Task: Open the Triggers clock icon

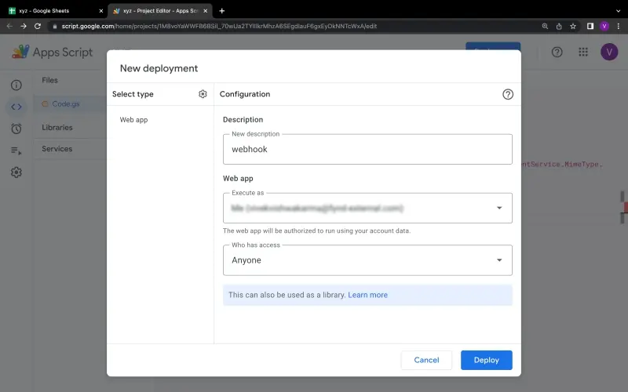Action: pos(16,129)
